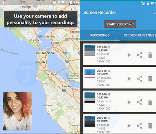Play the 6 seconds 1.3 MB recording
Image resolution: width=156 pixels, height=134 pixels.
pos(129,55)
